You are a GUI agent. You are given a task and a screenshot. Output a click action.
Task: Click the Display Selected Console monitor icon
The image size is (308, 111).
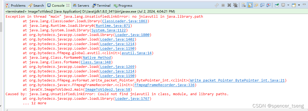pyautogui.click(x=283, y=5)
